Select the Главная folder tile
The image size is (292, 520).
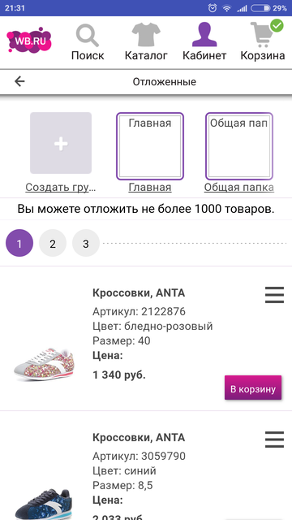pos(149,146)
